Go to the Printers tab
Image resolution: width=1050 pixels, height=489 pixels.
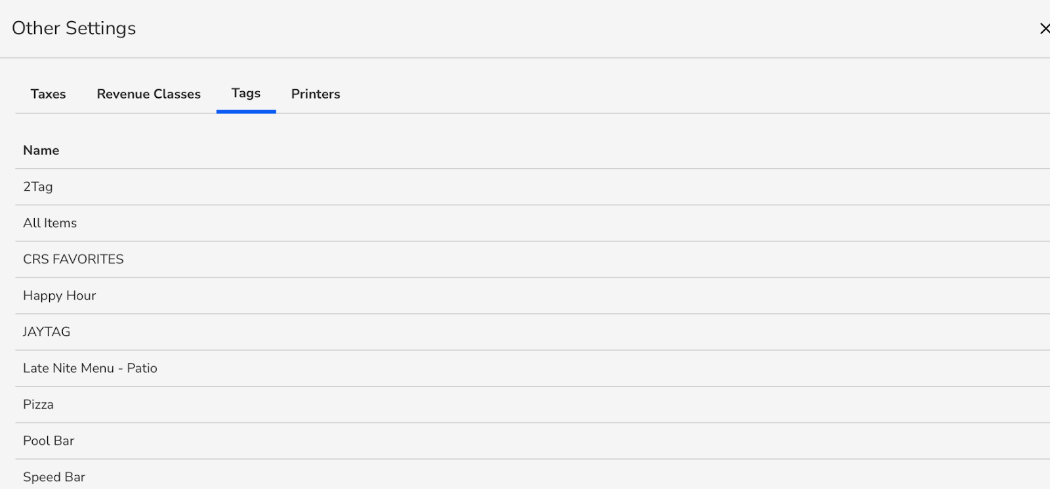[x=316, y=94]
